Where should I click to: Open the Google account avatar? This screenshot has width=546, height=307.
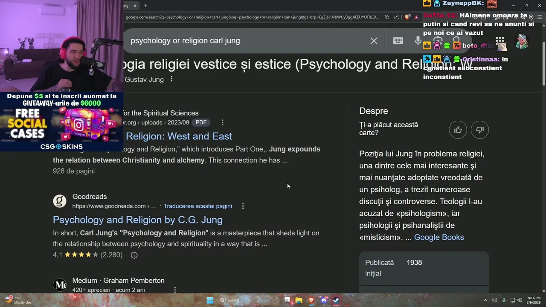coord(522,41)
